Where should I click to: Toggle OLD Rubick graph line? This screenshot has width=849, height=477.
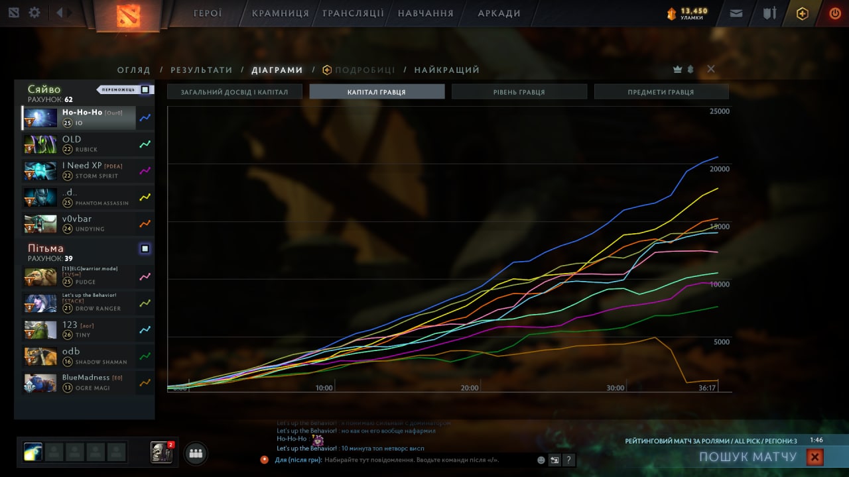point(145,144)
